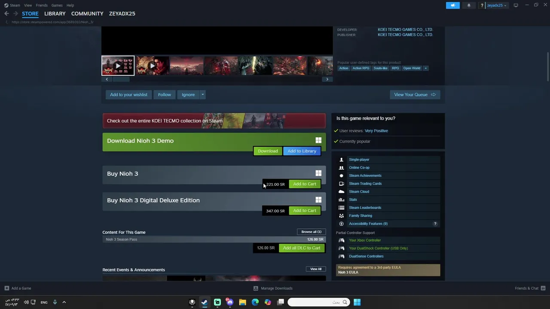Click View All events button
Viewport: 550px width, 309px height.
pyautogui.click(x=316, y=269)
